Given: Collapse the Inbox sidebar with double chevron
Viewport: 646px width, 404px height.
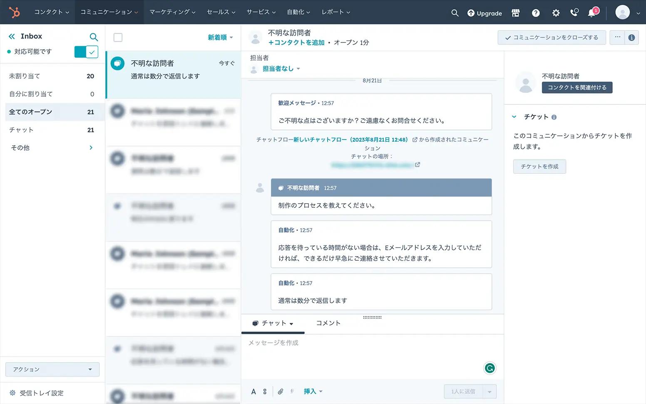Looking at the screenshot, I should (x=12, y=36).
